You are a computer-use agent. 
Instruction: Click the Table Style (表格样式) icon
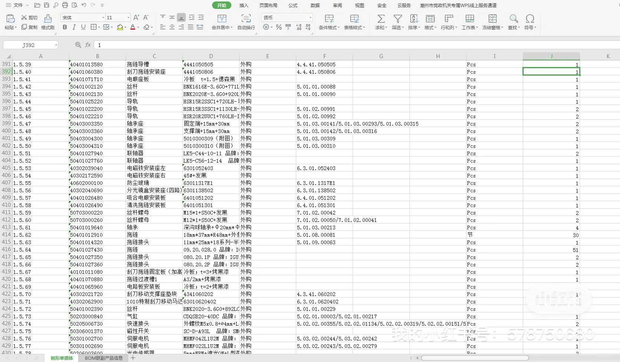pos(354,19)
